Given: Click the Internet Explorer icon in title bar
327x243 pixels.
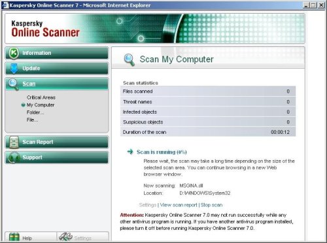Looking at the screenshot, I should [x=5, y=5].
